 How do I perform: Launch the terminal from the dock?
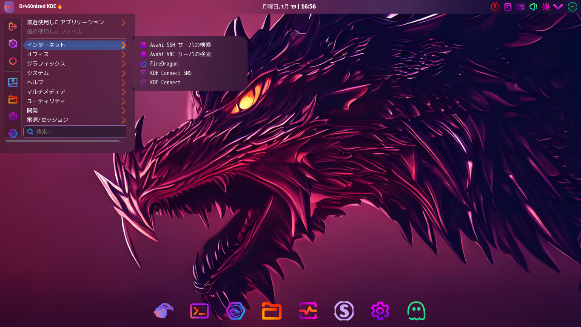[x=199, y=311]
